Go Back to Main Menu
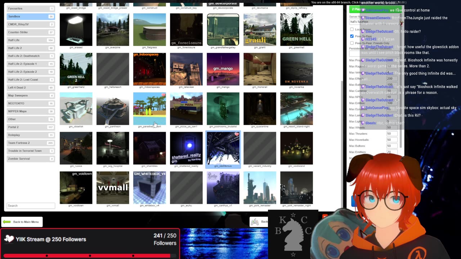This screenshot has width=461, height=259. pyautogui.click(x=22, y=222)
